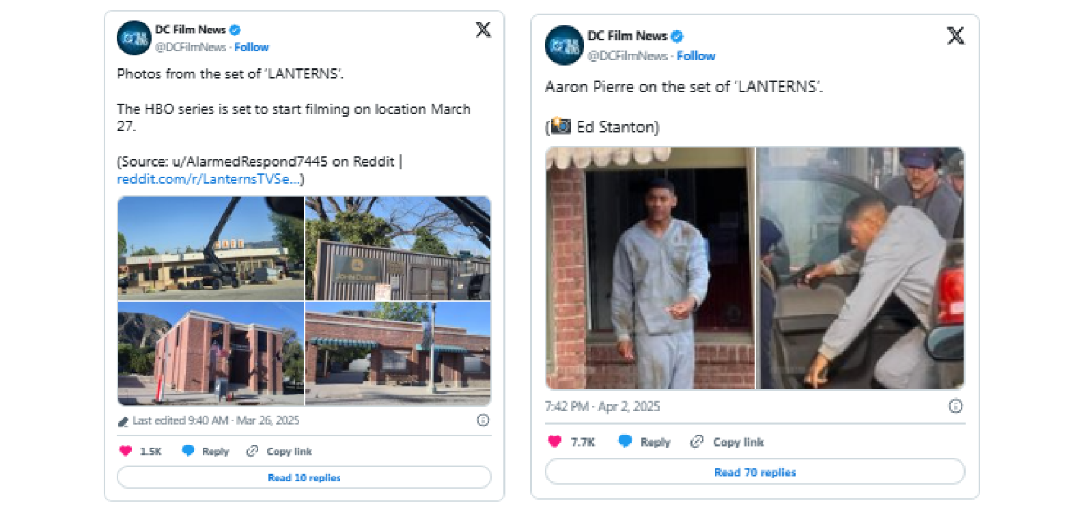Image resolution: width=1090 pixels, height=514 pixels.
Task: Open the top-left crane set photo
Action: coord(211,248)
